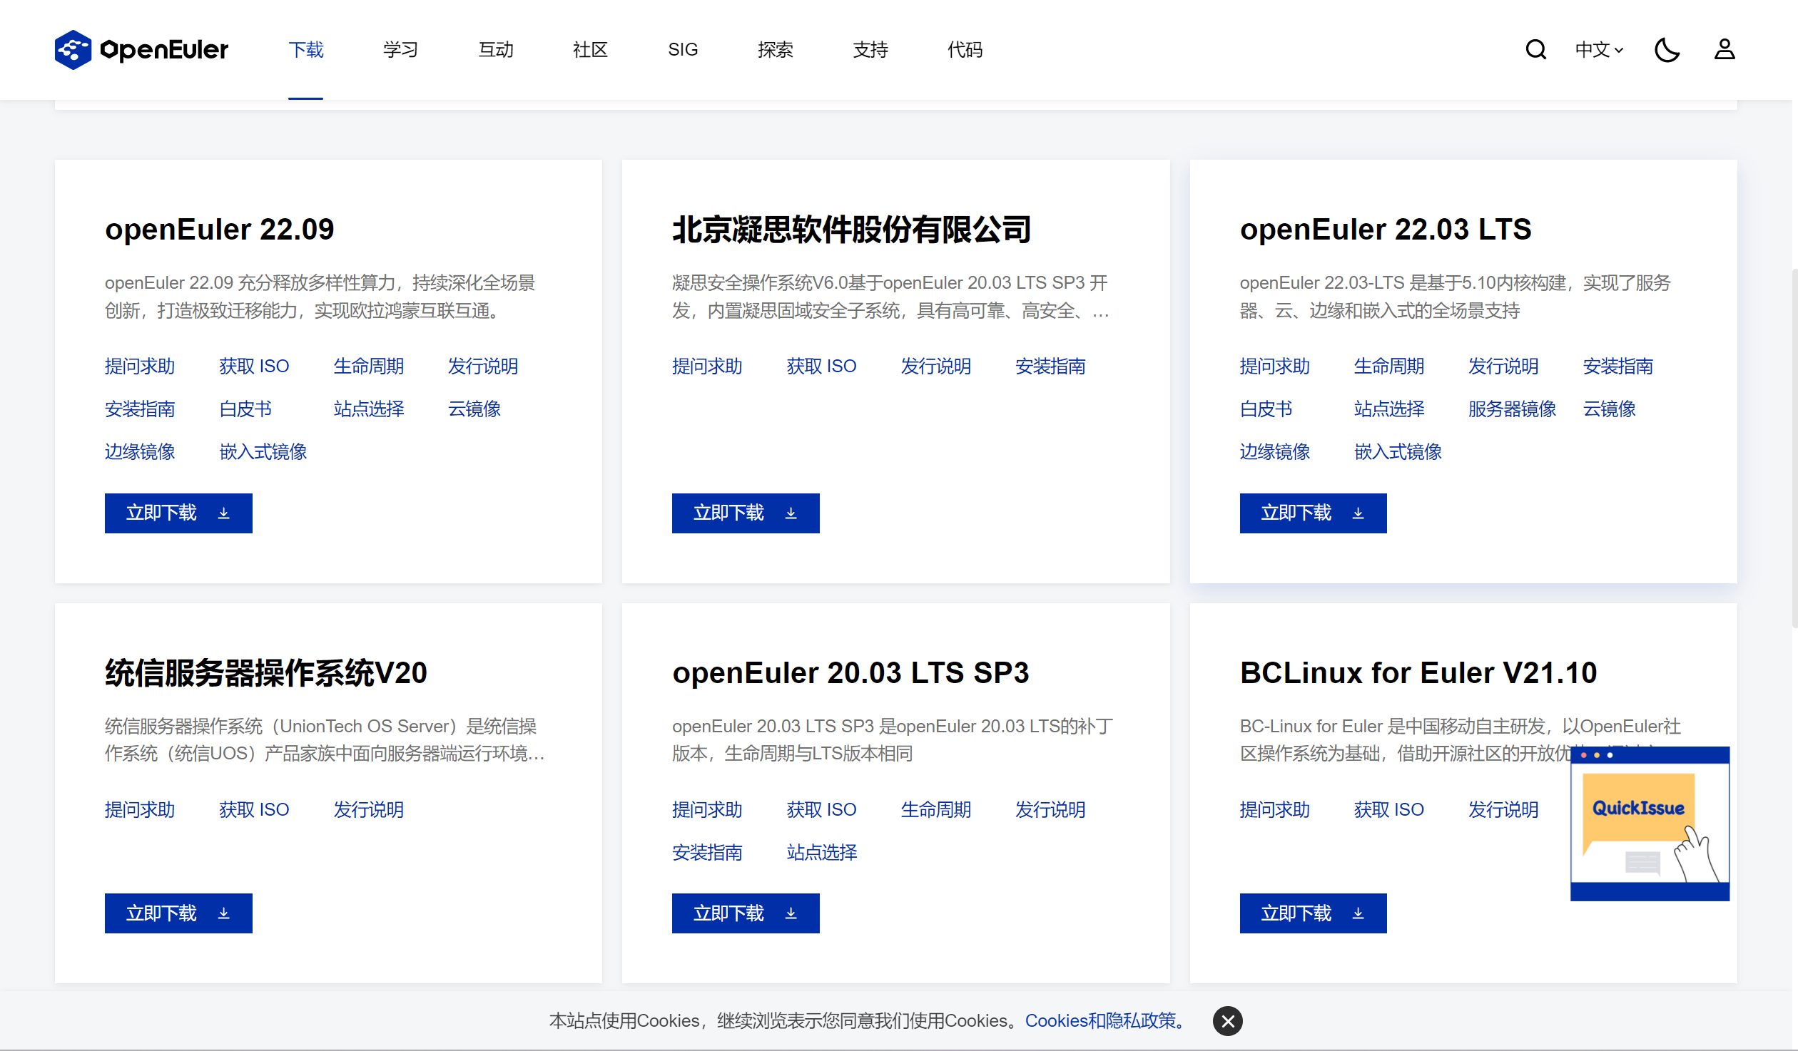Screen dimensions: 1798x1051
Task: Open 发行说明 under 统信服务器操作系统V20
Action: pos(369,809)
